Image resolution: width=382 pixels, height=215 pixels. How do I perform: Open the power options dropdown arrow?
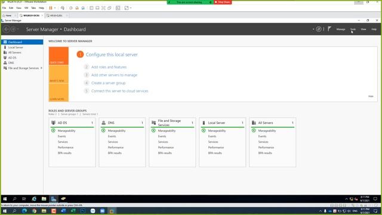(x=55, y=8)
